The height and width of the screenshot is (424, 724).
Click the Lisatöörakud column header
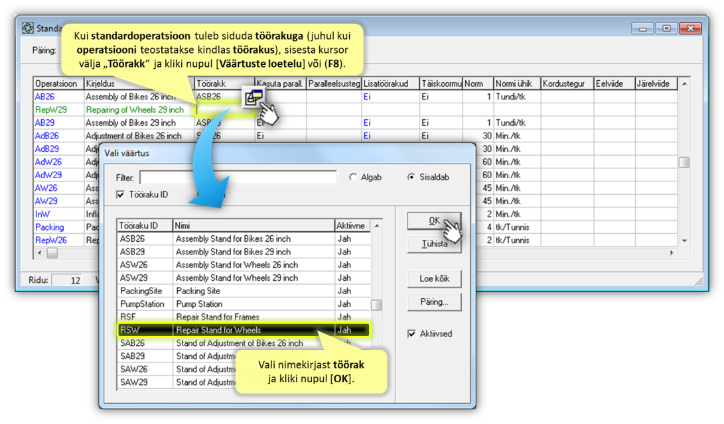click(390, 84)
